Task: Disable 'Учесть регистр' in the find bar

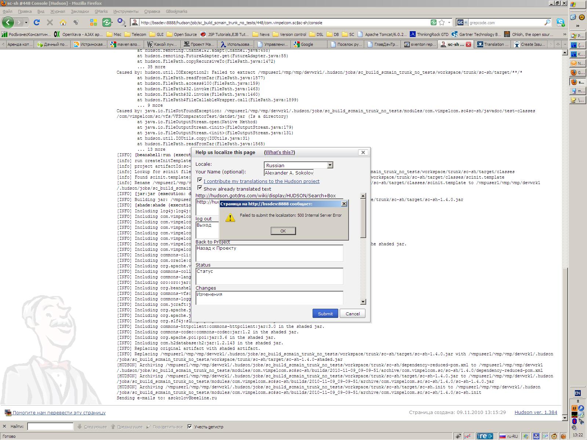Action: (189, 426)
